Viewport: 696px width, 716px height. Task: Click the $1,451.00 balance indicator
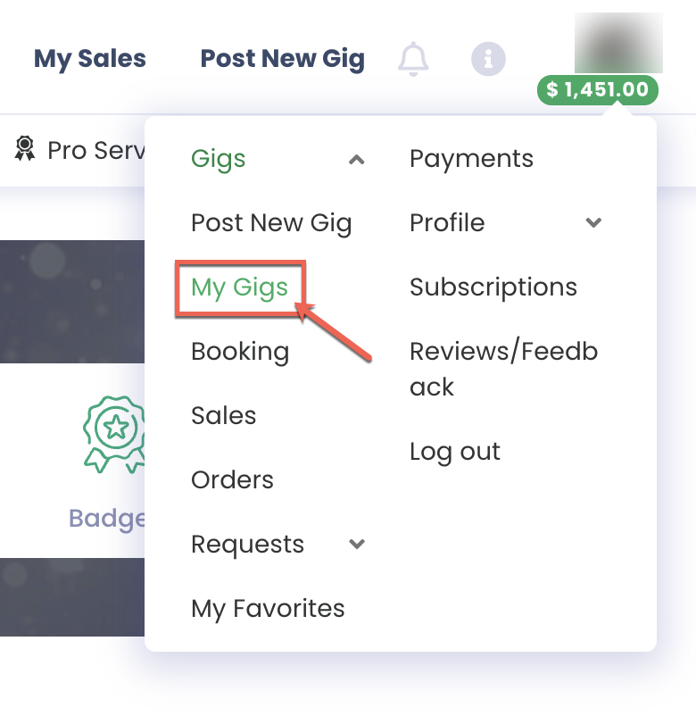tap(597, 90)
